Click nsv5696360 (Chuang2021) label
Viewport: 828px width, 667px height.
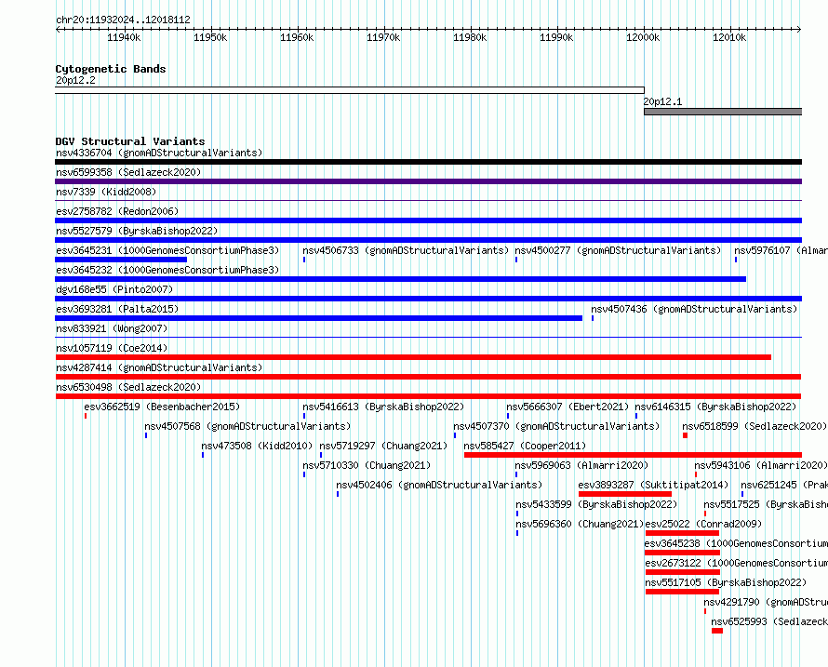(580, 525)
